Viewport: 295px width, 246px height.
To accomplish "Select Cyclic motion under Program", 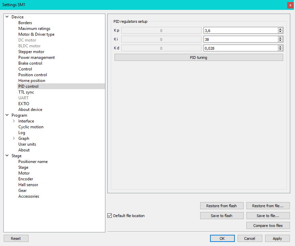I will 31,127.
